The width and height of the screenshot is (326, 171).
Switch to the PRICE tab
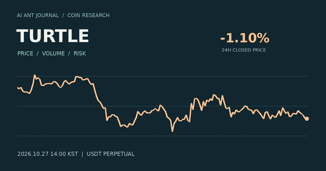point(25,53)
